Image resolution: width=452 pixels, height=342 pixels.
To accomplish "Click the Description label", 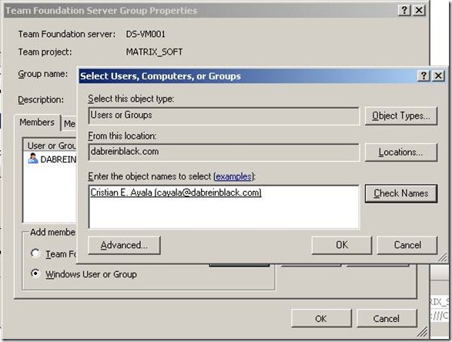I will tap(41, 100).
